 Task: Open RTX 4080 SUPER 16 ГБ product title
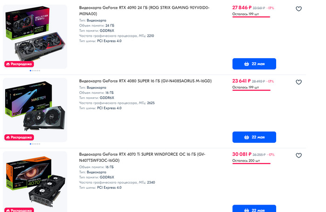(x=145, y=81)
